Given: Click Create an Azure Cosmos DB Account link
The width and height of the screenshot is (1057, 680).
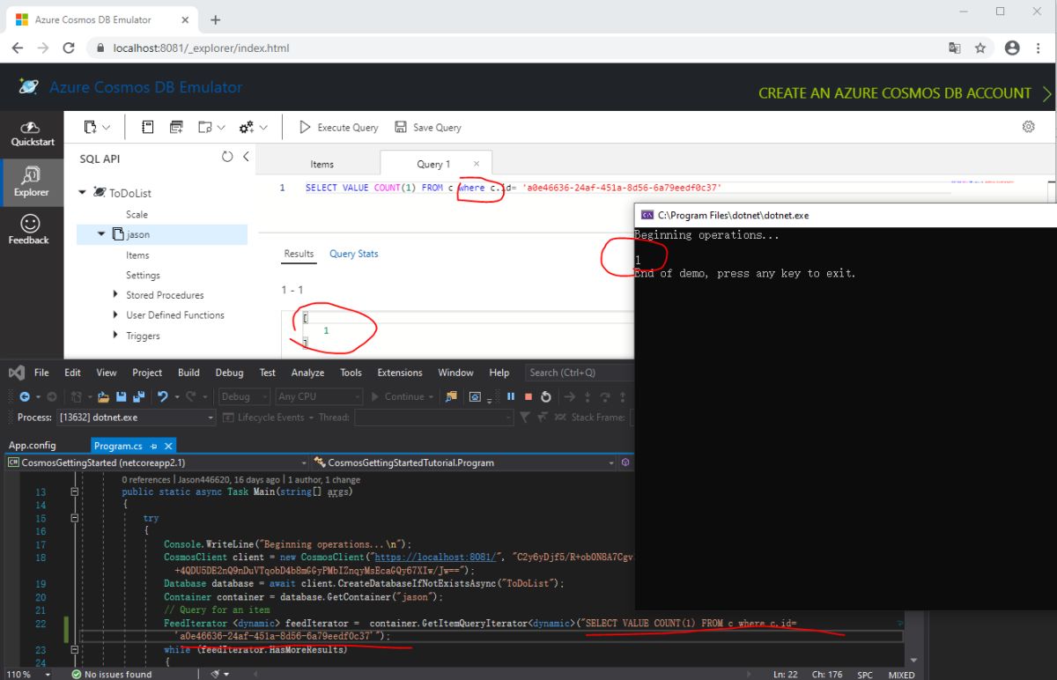Looking at the screenshot, I should click(x=905, y=92).
